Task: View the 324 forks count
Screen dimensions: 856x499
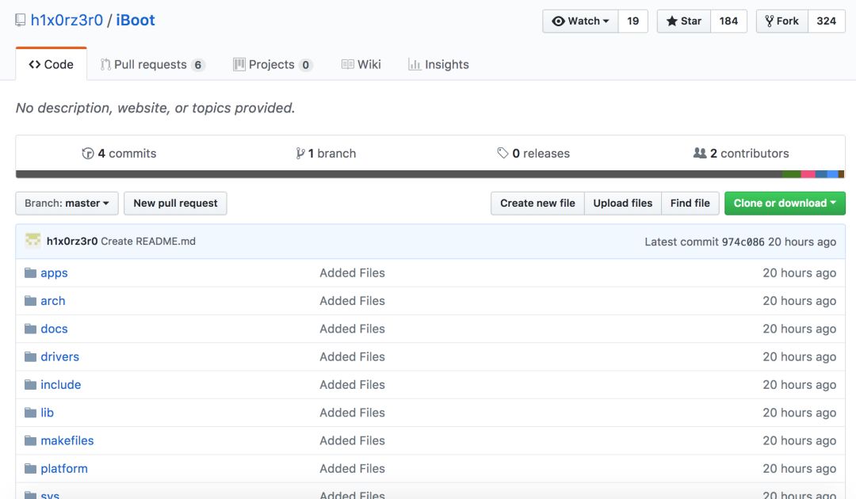Action: 826,21
